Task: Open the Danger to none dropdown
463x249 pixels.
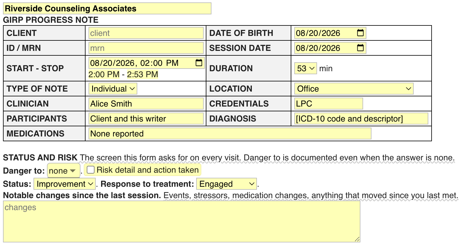Action: click(x=64, y=171)
